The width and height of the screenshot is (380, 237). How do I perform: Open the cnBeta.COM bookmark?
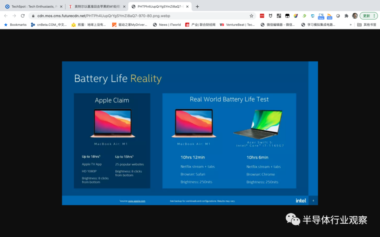click(x=49, y=25)
